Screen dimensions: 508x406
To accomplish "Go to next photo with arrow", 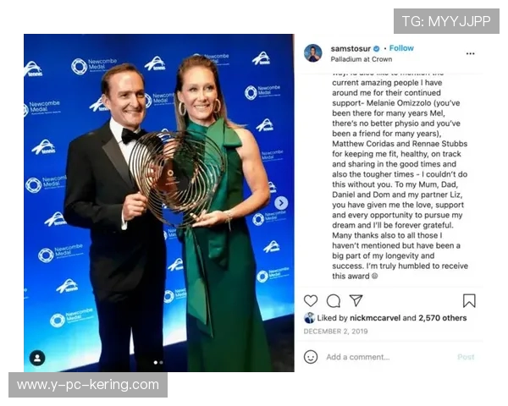I will coord(281,203).
